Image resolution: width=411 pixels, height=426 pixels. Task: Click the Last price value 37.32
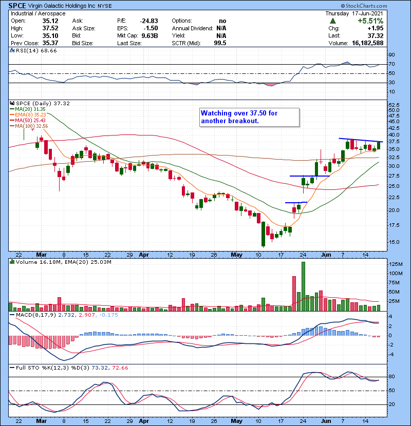pyautogui.click(x=376, y=35)
